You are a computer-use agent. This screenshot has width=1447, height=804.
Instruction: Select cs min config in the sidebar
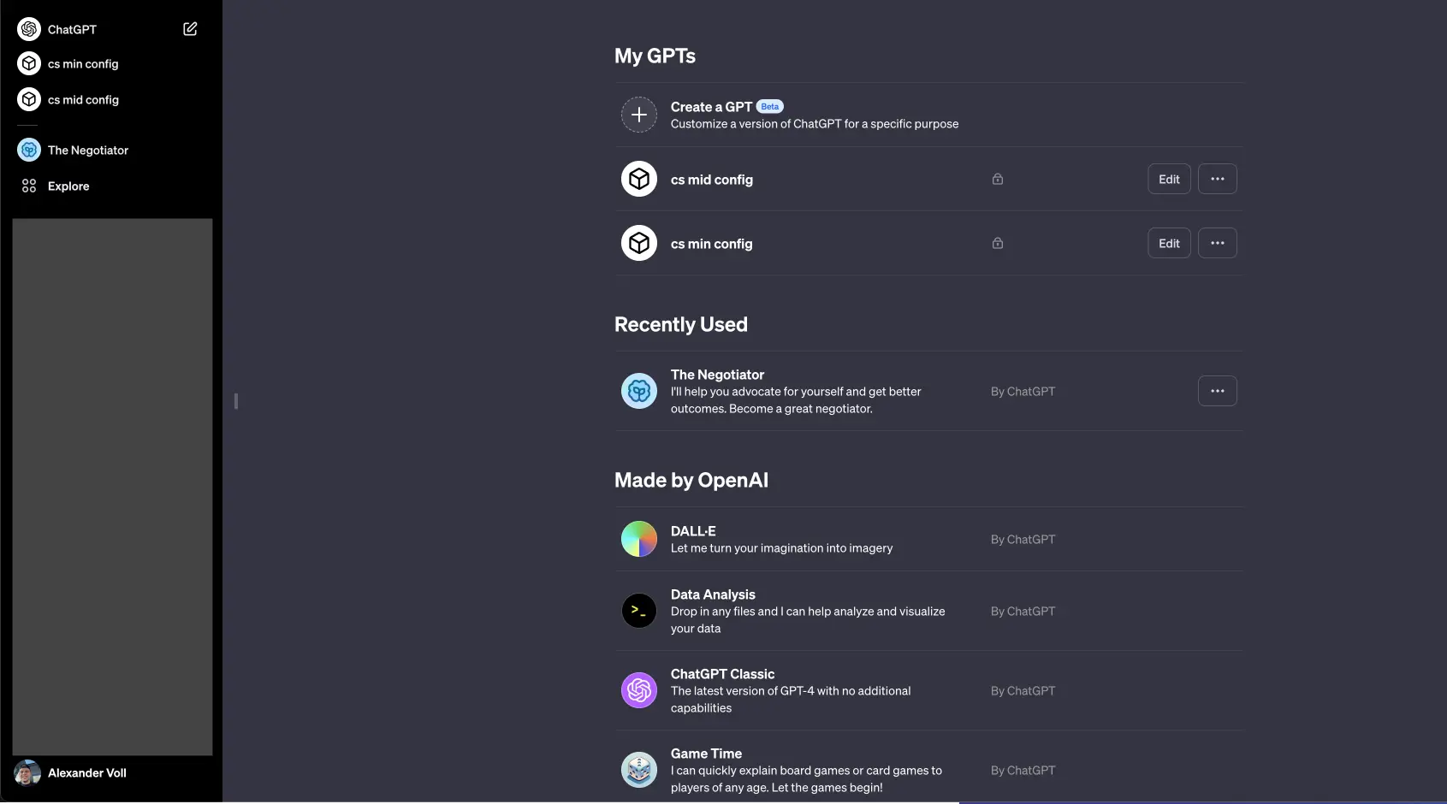(83, 64)
